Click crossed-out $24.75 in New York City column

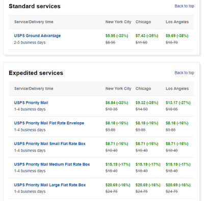111,191
